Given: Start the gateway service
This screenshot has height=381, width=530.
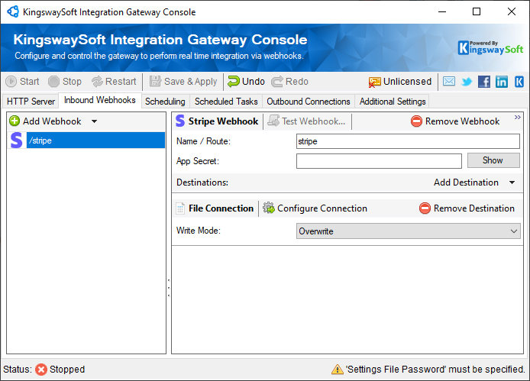Looking at the screenshot, I should tap(23, 82).
